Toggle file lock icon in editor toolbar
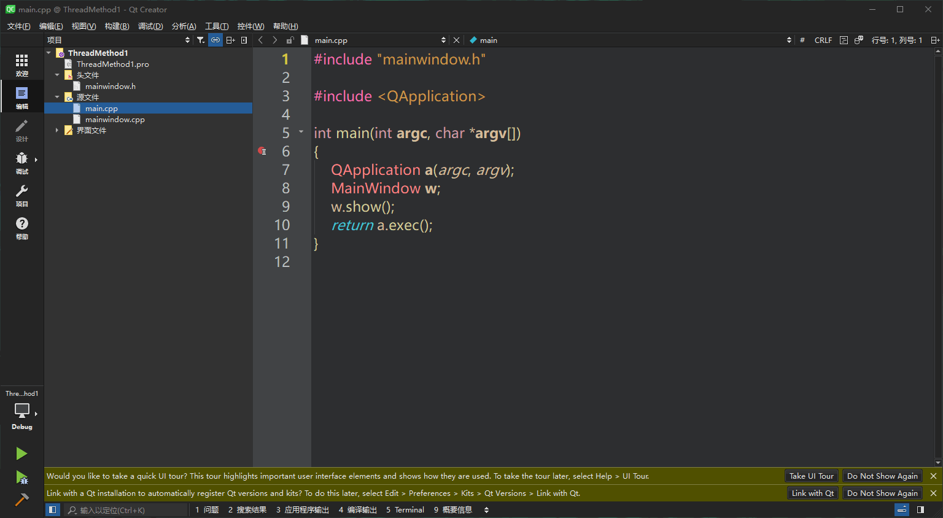 pyautogui.click(x=290, y=39)
